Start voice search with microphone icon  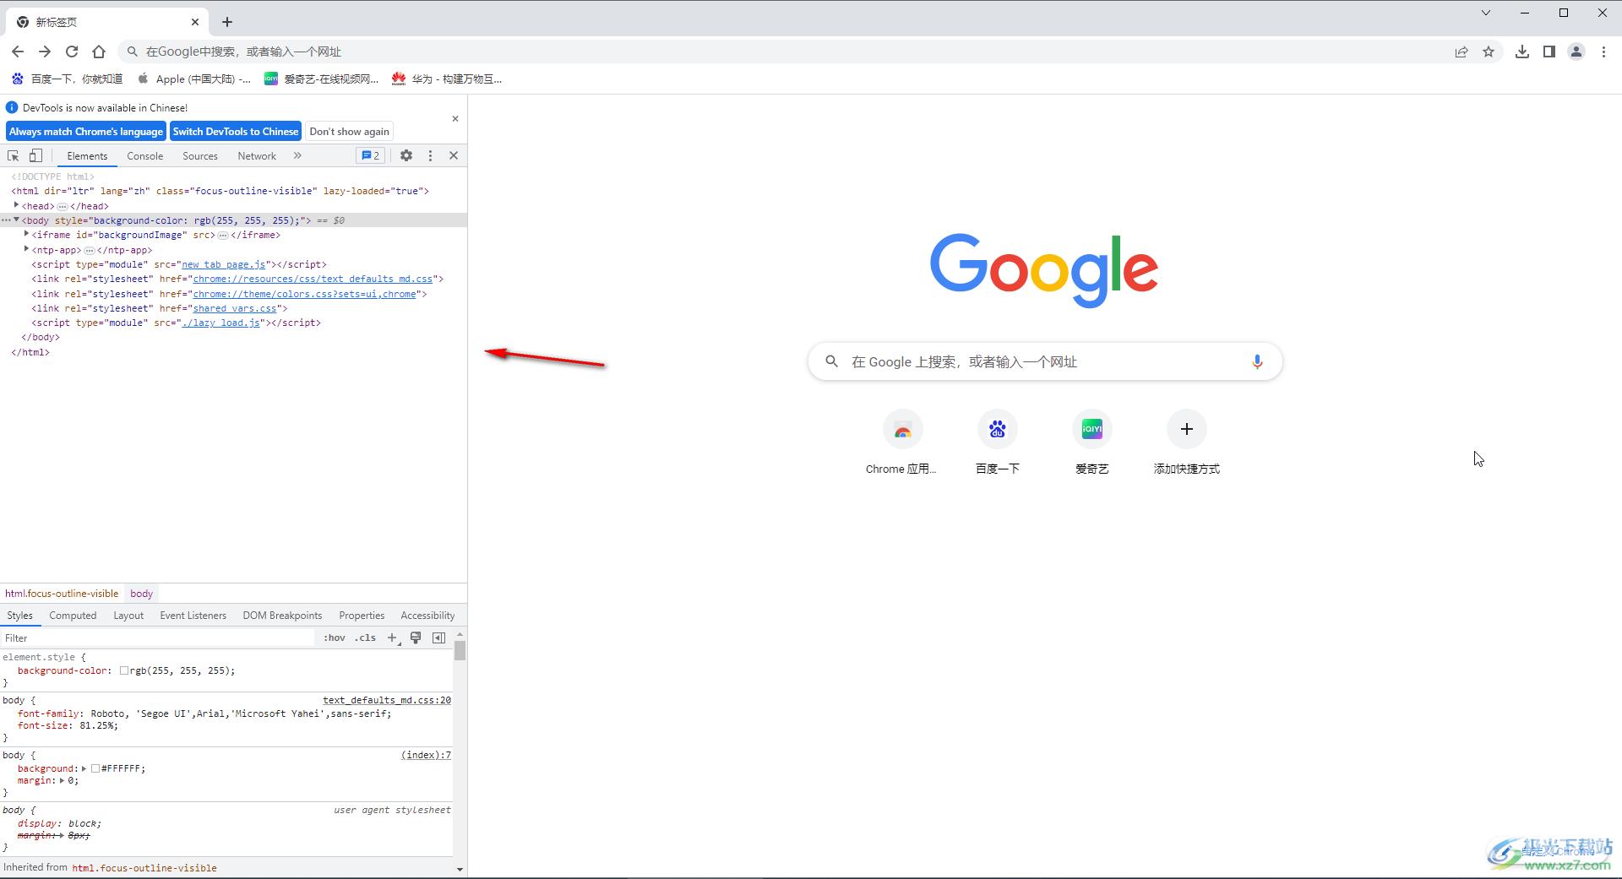pos(1257,361)
